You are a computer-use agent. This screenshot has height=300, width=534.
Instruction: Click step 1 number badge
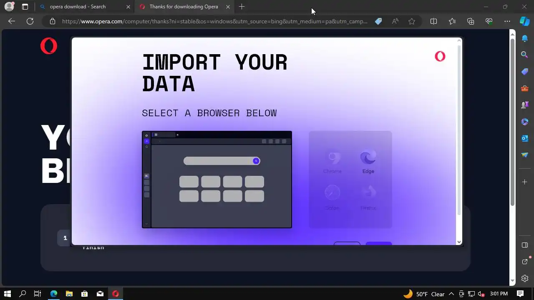65,238
